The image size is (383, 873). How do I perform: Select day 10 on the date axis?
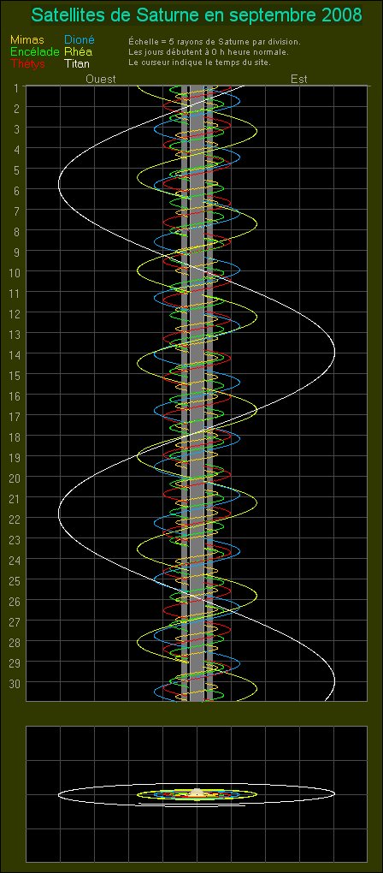[x=15, y=272]
